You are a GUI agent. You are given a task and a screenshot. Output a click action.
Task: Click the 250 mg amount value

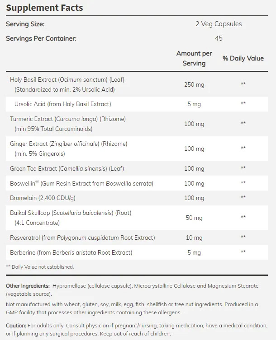tap(194, 84)
